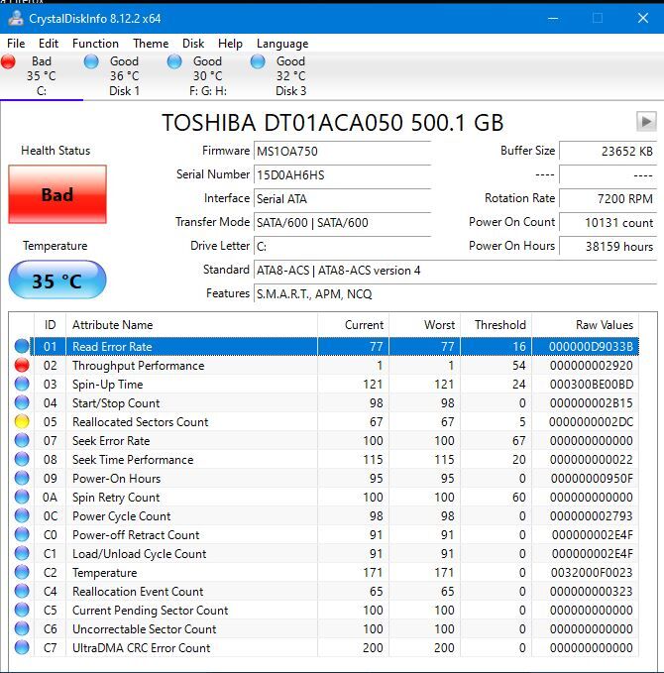This screenshot has height=673, width=664.
Task: Click blue status orb for Disk 3
Action: [x=258, y=61]
